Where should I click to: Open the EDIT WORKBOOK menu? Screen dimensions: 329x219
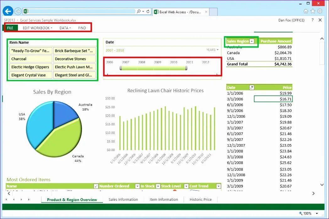tap(37, 28)
